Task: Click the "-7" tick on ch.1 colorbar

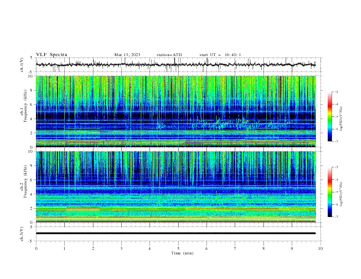Action: point(336,142)
